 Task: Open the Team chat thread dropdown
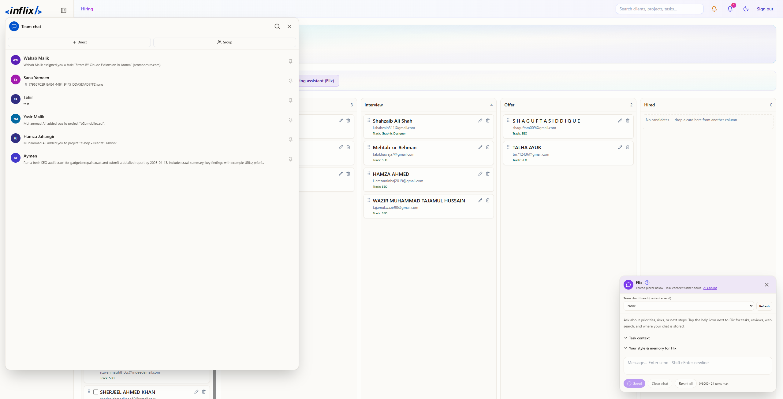pyautogui.click(x=688, y=306)
